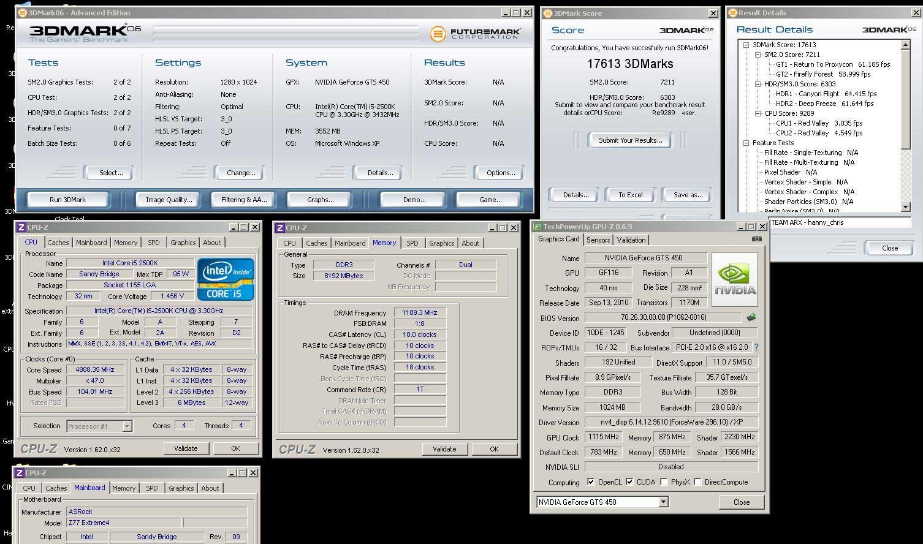Viewport: 923px width, 544px height.
Task: Click the GPU-Z camera screenshot icon
Action: click(757, 239)
